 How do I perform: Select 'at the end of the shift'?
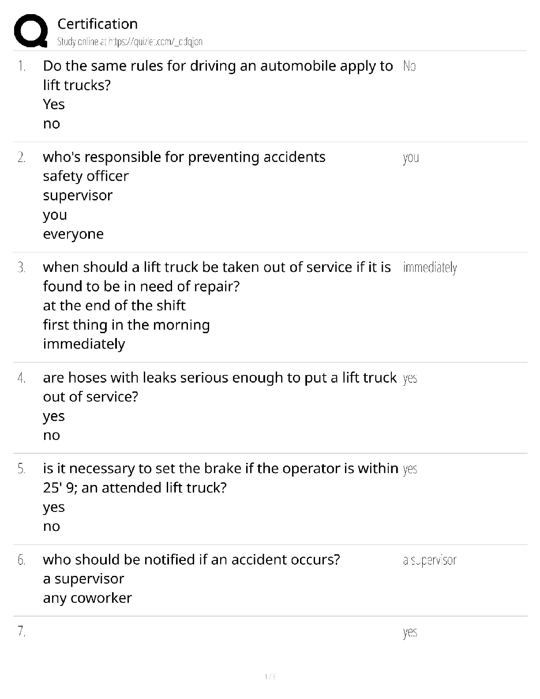click(x=114, y=305)
